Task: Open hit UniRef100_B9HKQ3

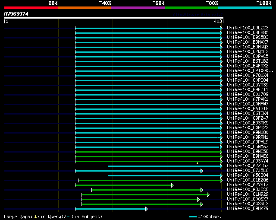Action: point(248,47)
